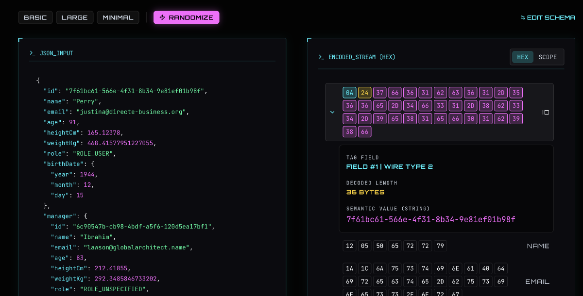The image size is (583, 296).
Task: Collapse the ID field chevron
Action: [332, 112]
